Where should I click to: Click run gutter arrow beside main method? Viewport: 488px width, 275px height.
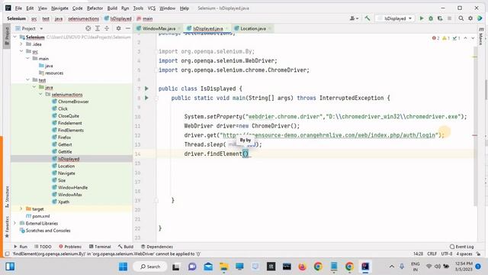coord(146,98)
